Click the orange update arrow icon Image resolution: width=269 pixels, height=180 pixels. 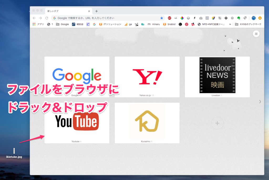coord(260,18)
